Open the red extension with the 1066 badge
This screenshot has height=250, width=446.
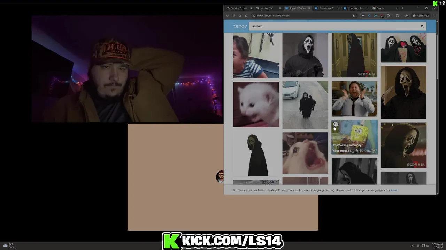point(382,16)
